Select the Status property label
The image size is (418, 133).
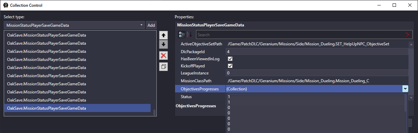(186, 96)
